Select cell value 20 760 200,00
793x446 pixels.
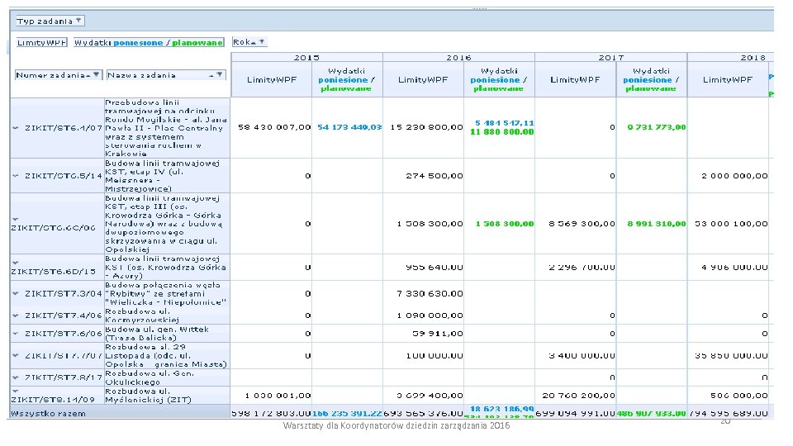578,396
